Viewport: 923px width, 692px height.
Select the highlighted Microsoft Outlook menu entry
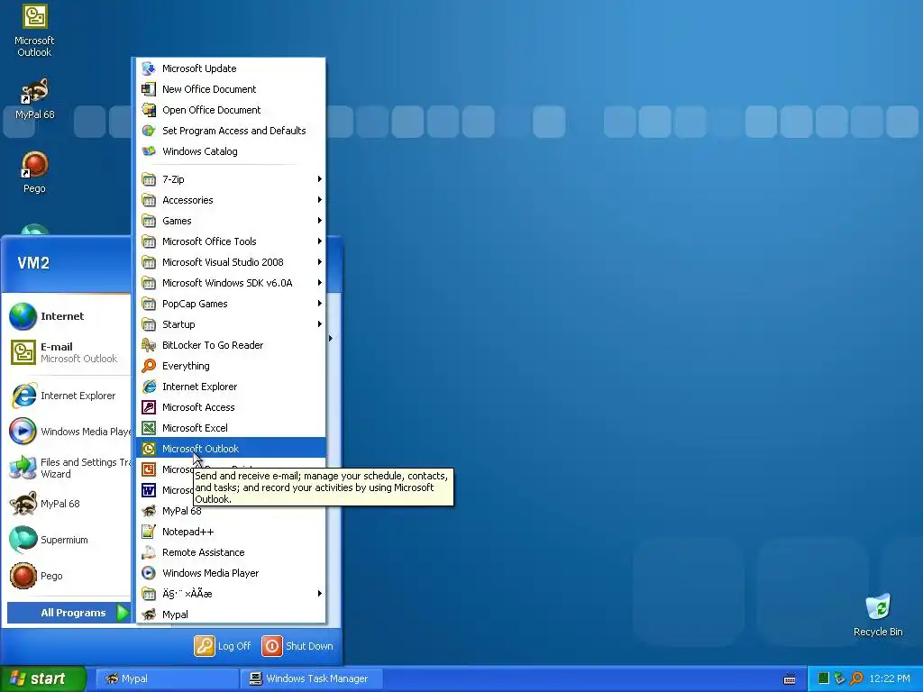pyautogui.click(x=231, y=449)
